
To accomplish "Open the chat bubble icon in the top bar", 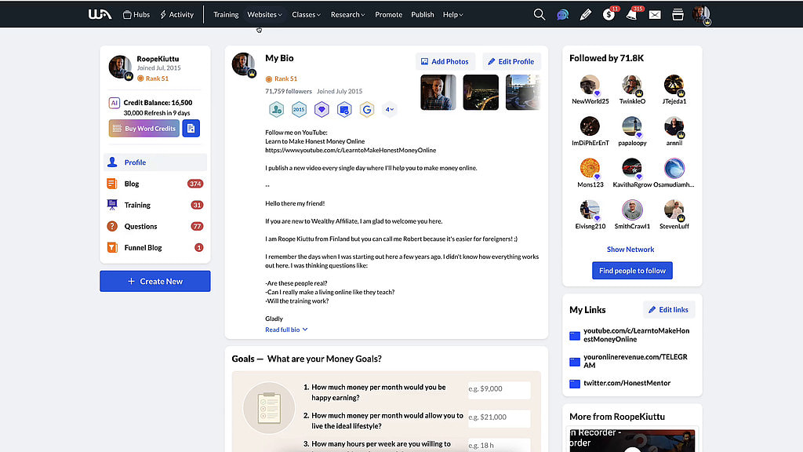I will pyautogui.click(x=562, y=15).
